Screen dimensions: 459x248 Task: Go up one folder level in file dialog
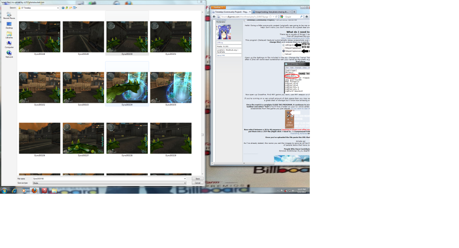67,8
